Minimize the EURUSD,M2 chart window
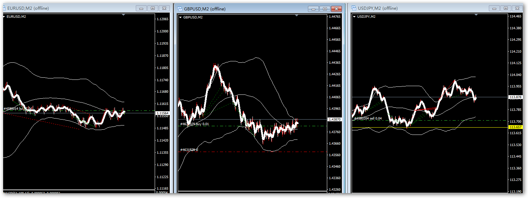The height and width of the screenshot is (198, 528). point(141,8)
